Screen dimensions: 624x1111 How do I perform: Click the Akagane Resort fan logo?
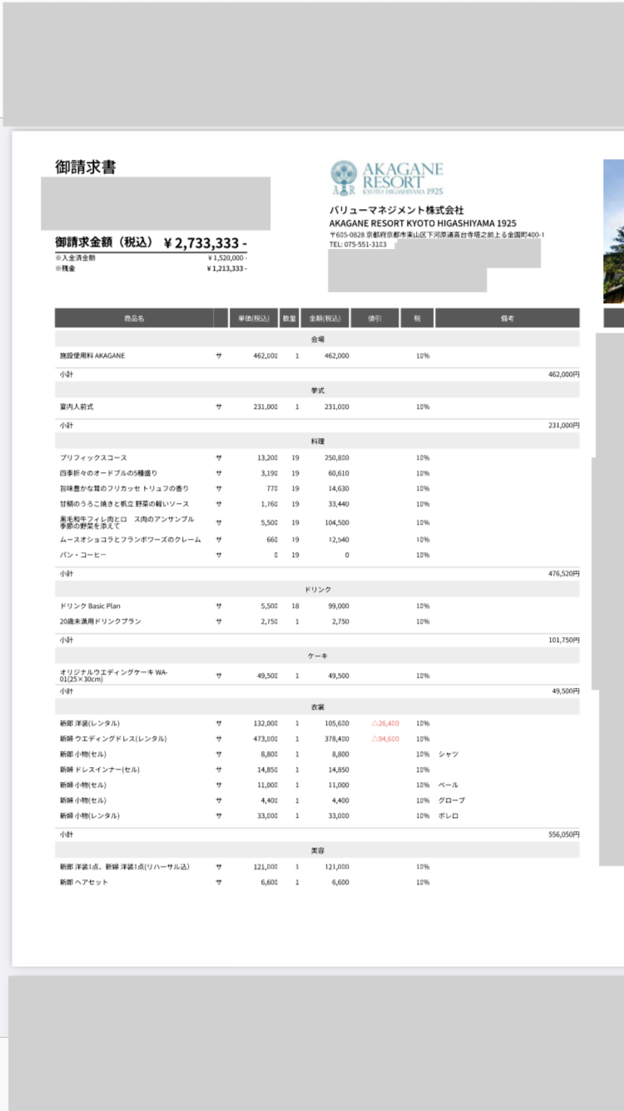[x=344, y=177]
